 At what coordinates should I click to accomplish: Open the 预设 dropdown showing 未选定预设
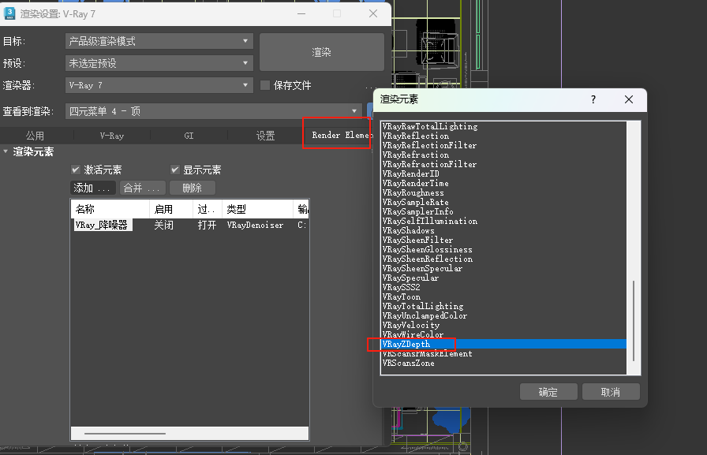coord(159,63)
